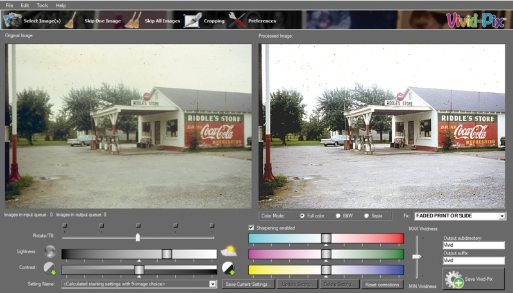Click the Cropping label
513x293 pixels.
click(x=214, y=21)
